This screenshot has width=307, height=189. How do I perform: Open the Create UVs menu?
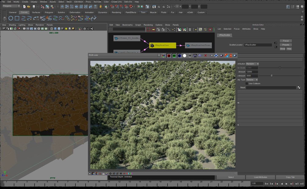coord(116,2)
